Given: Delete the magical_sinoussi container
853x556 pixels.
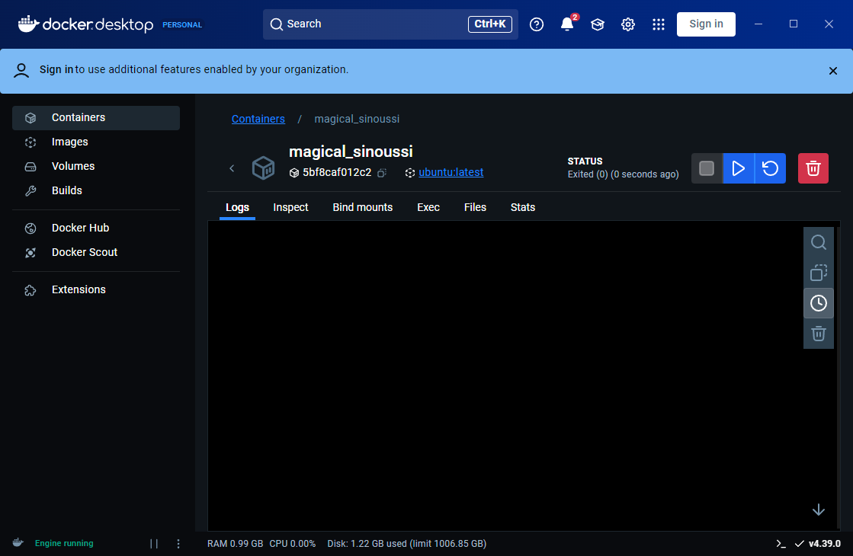Looking at the screenshot, I should [x=813, y=168].
